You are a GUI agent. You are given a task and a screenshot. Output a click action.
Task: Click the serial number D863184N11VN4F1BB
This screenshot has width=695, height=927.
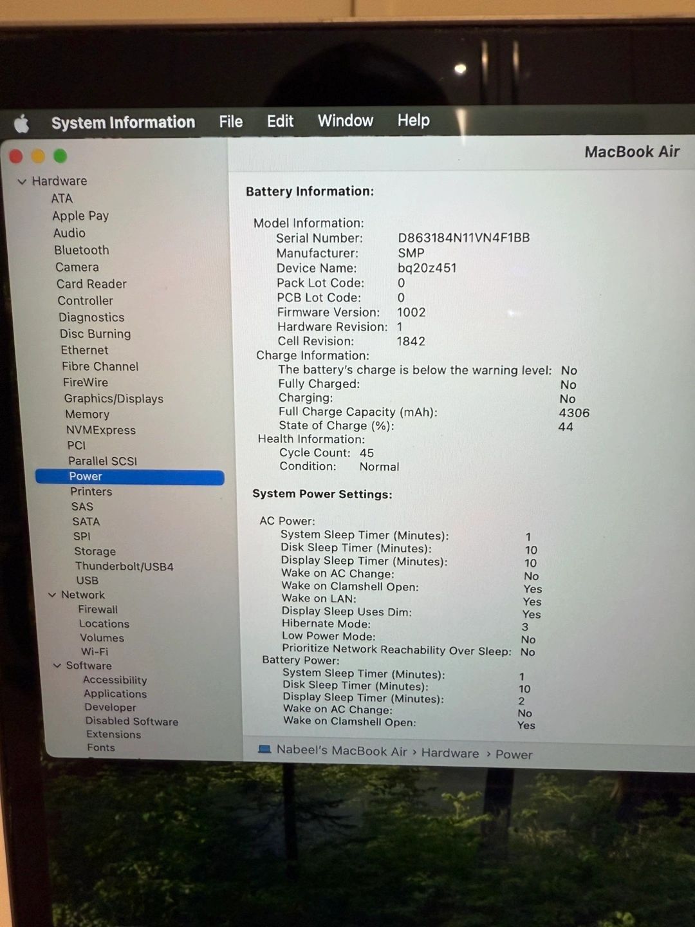pyautogui.click(x=463, y=238)
